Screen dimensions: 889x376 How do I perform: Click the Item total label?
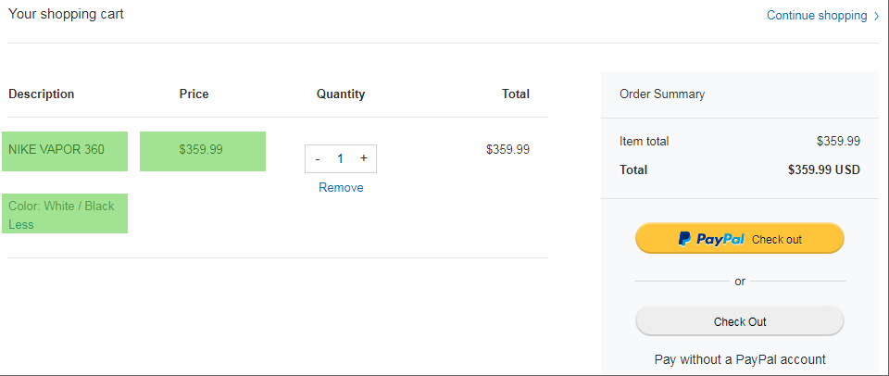click(x=644, y=141)
